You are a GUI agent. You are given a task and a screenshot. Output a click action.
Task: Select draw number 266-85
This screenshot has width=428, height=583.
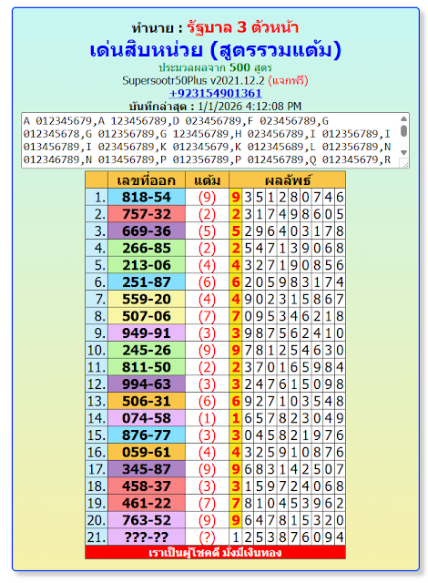click(x=147, y=248)
